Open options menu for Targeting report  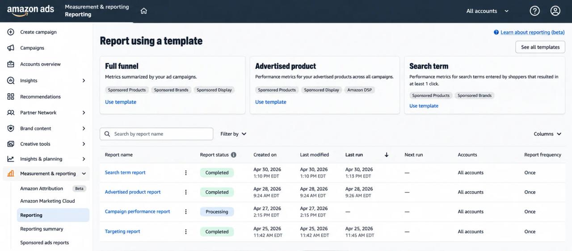tap(186, 232)
